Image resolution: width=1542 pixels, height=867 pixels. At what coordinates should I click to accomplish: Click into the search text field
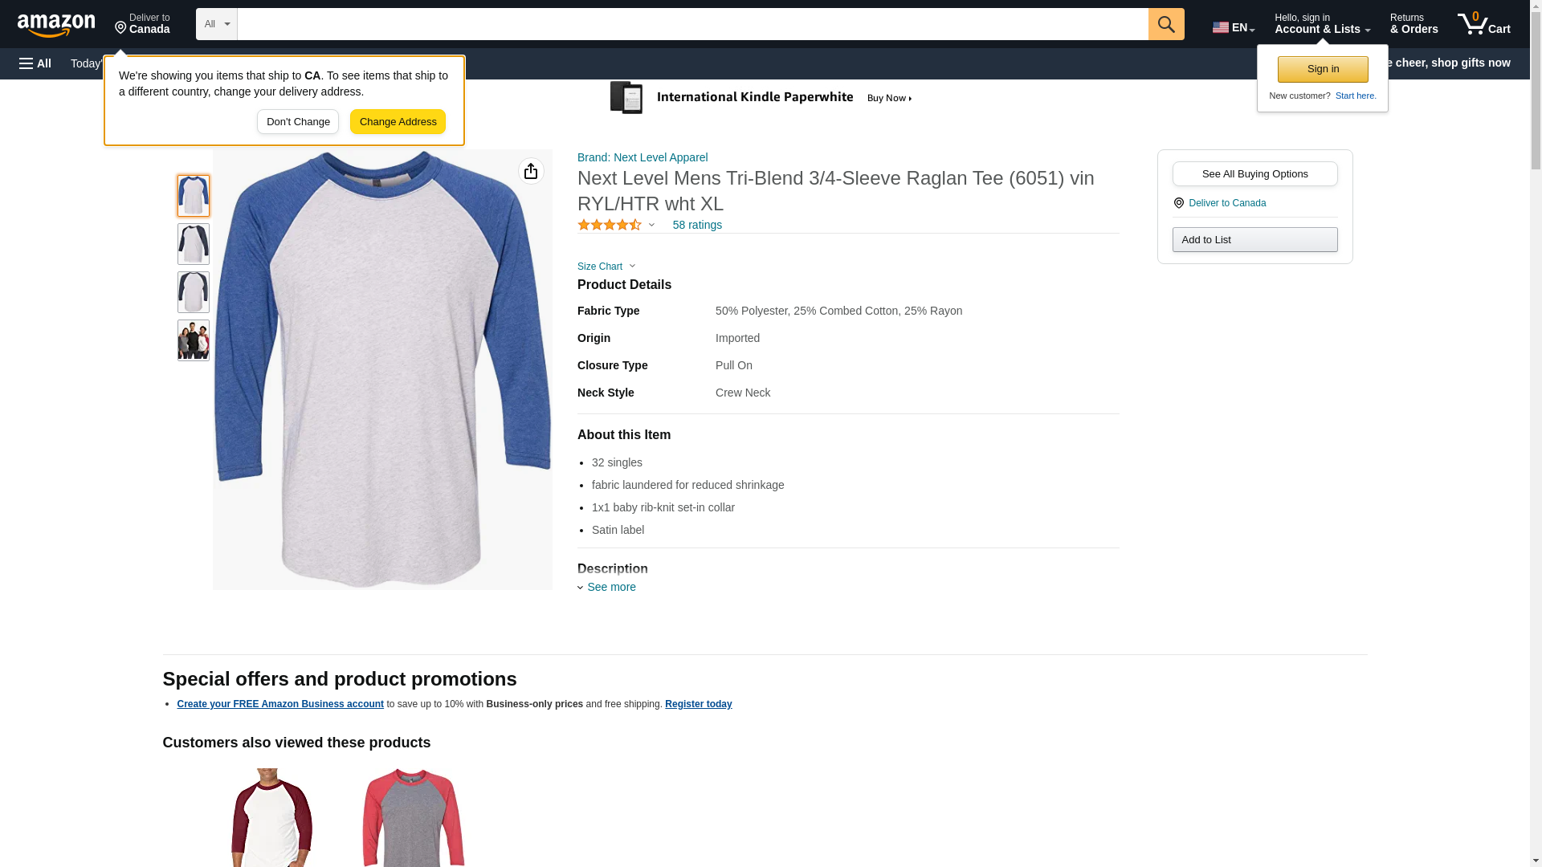(x=691, y=24)
